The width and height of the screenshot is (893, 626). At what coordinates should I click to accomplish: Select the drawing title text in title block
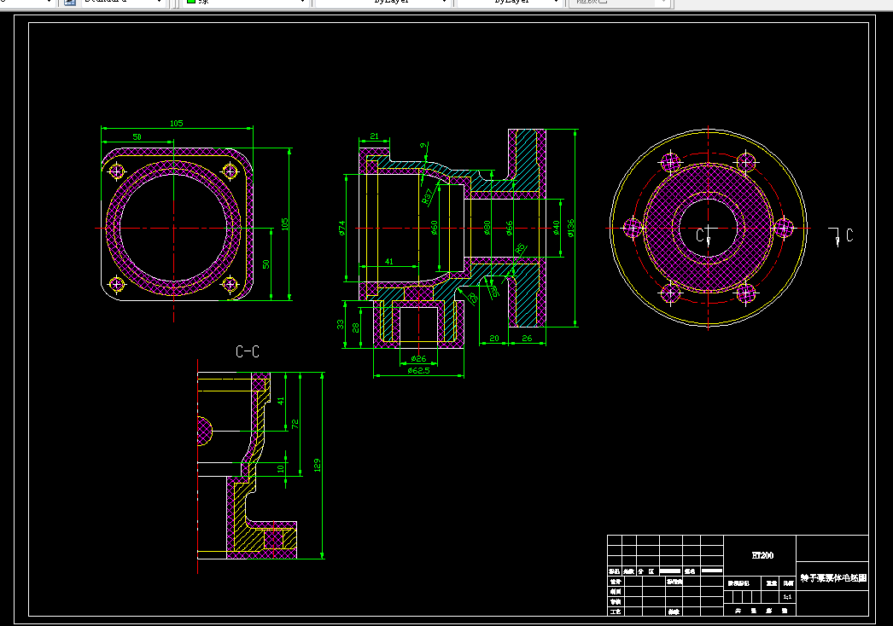833,578
